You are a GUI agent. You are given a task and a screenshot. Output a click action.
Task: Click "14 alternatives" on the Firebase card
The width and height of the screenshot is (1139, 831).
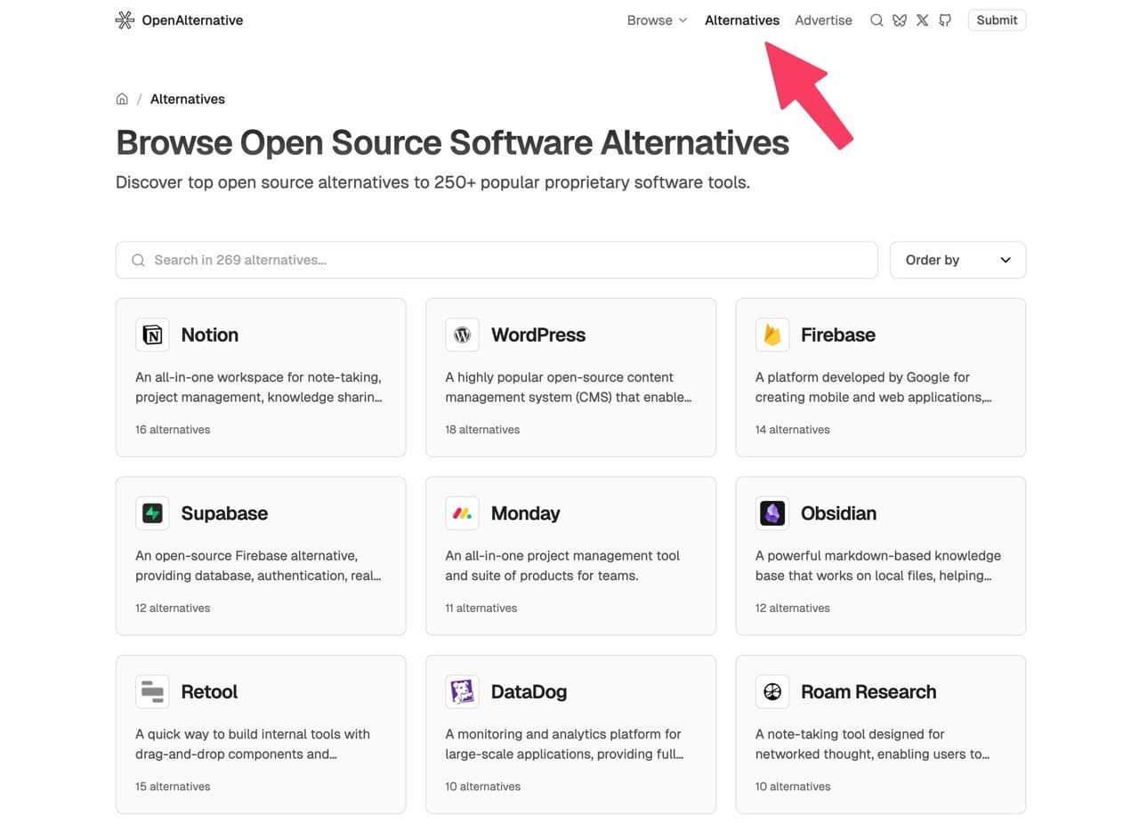tap(793, 430)
